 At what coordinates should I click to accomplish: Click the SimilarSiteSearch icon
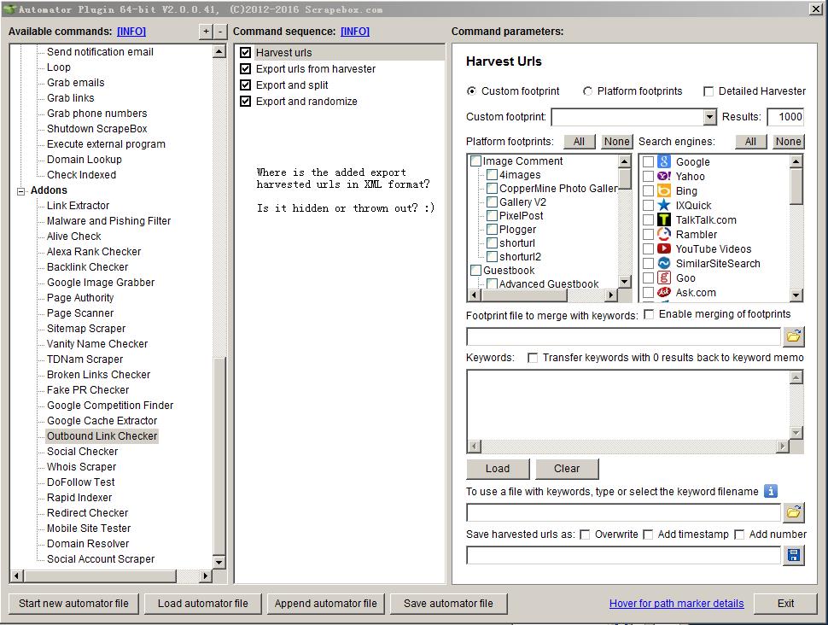pos(664,263)
